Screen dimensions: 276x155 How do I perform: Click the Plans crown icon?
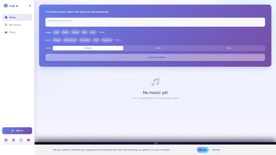tap(6, 32)
